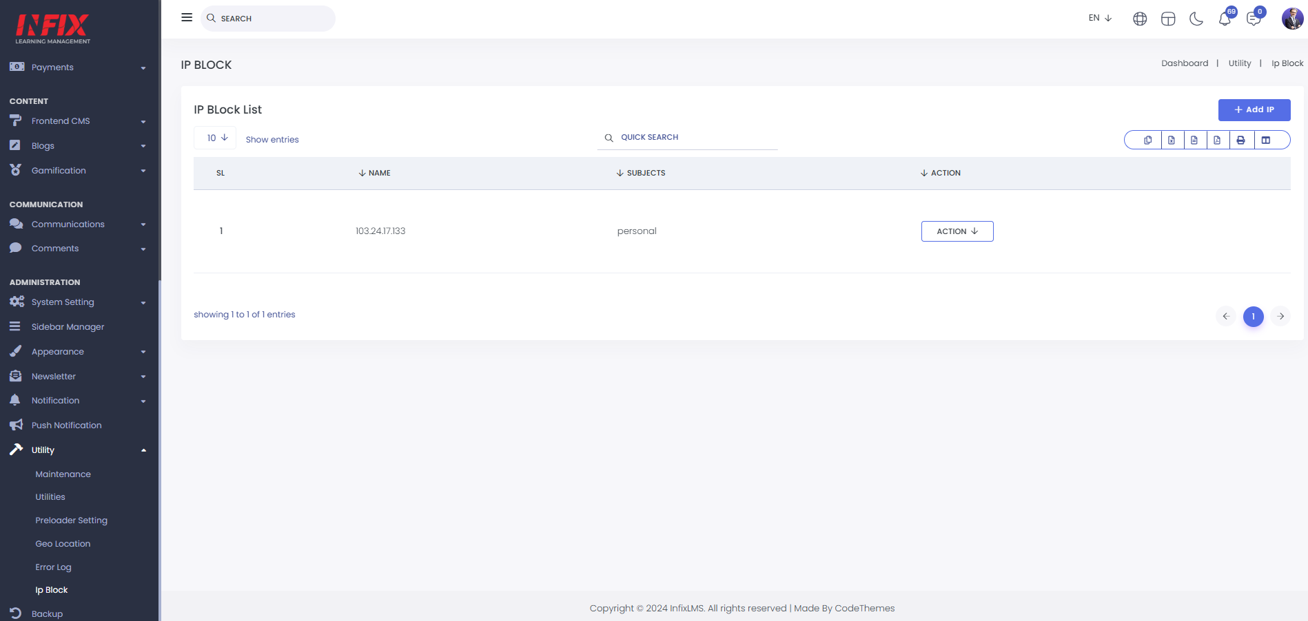
Task: Expand the Payments menu arrow
Action: point(143,67)
